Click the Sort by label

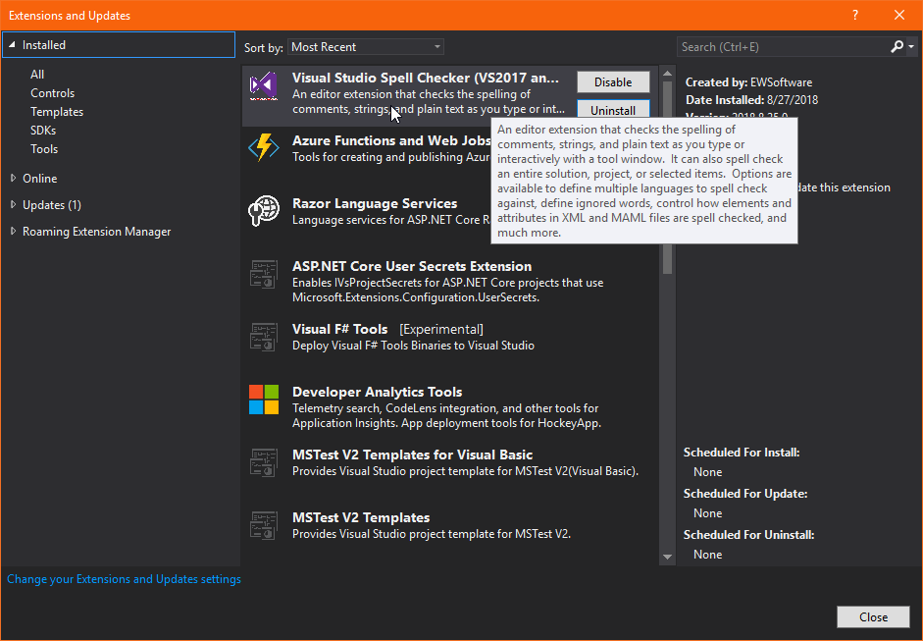[264, 48]
